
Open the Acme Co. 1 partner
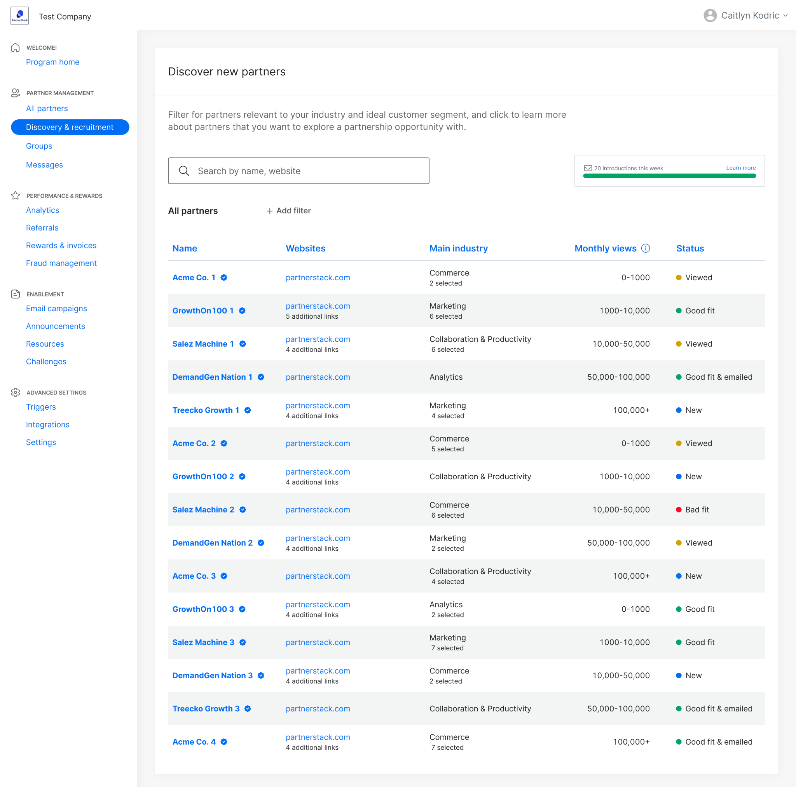(194, 277)
